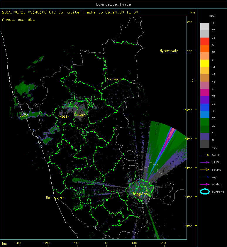
Task: Click the km unit label at top right
Action: (192, 12)
